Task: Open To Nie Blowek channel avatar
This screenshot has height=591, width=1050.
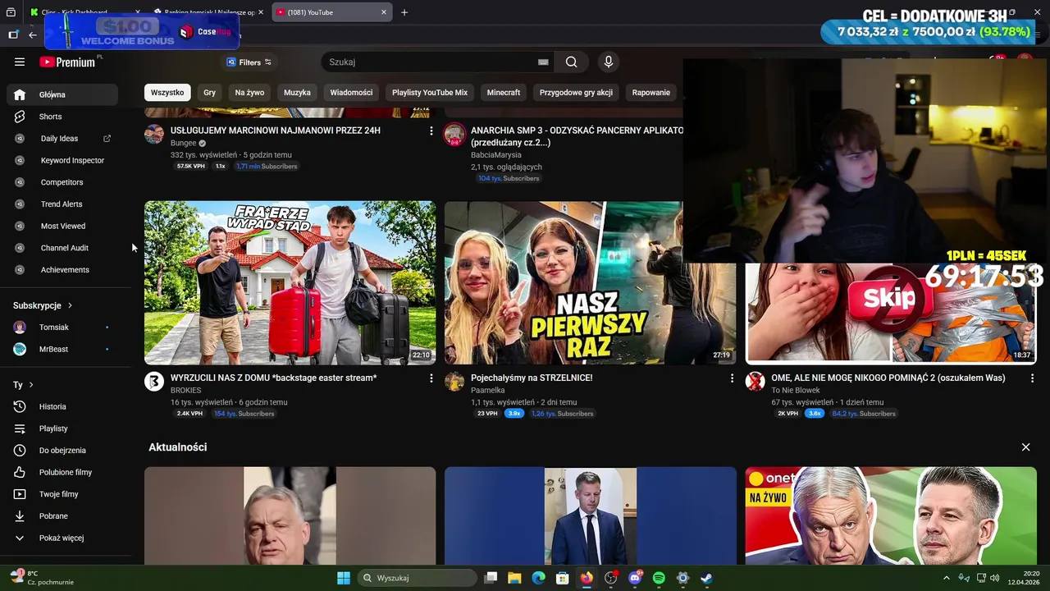Action: click(x=755, y=382)
